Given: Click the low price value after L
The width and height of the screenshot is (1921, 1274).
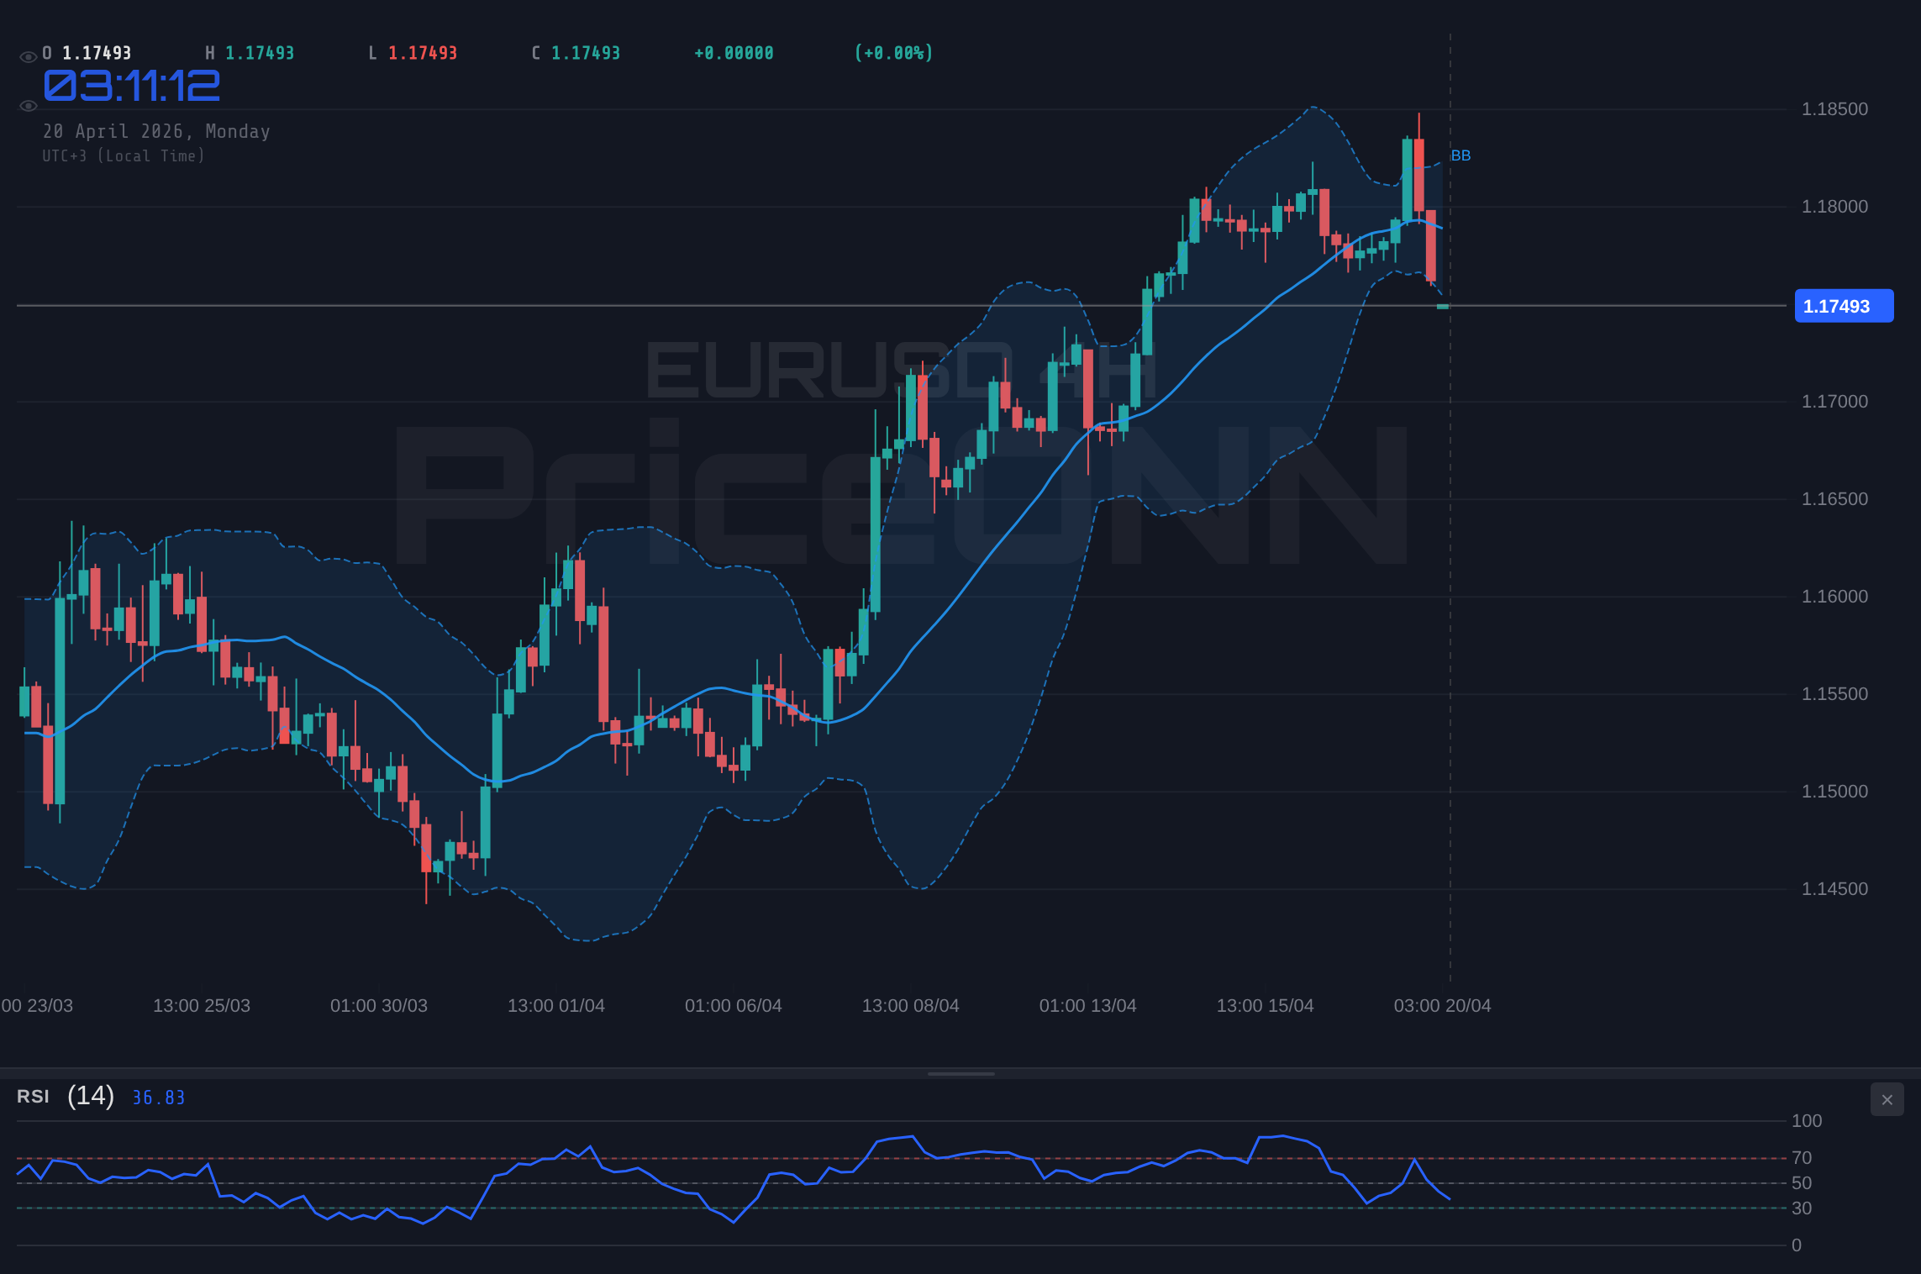Looking at the screenshot, I should coord(423,53).
